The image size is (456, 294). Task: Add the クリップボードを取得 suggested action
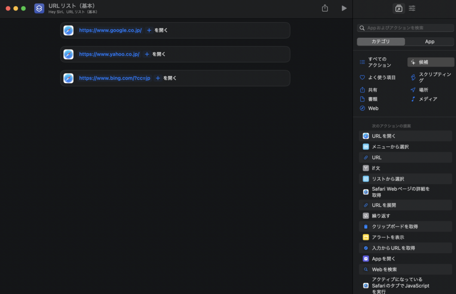pyautogui.click(x=395, y=226)
